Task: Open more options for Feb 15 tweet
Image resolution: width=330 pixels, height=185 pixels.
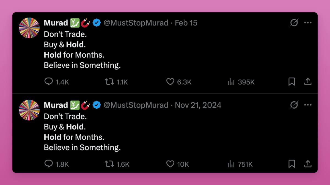Action: coord(308,23)
